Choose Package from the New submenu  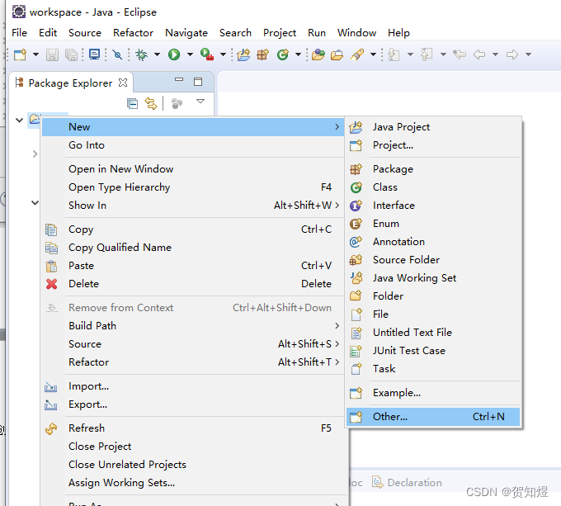pos(433,169)
